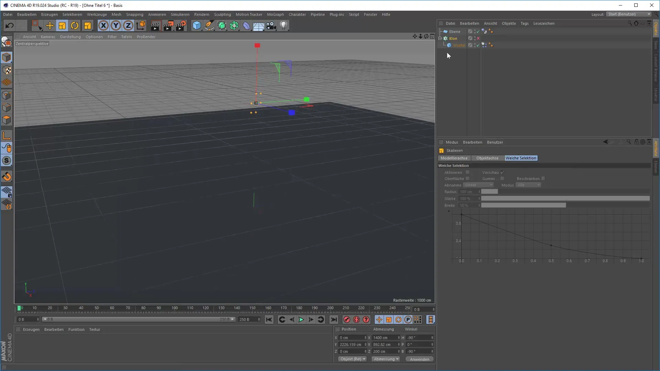Viewport: 660px width, 371px height.
Task: Render the current view with clapperboard icon
Action: coord(156,26)
